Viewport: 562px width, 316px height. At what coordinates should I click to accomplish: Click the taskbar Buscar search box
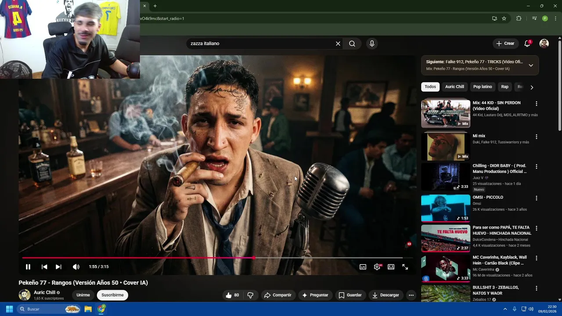(50, 309)
